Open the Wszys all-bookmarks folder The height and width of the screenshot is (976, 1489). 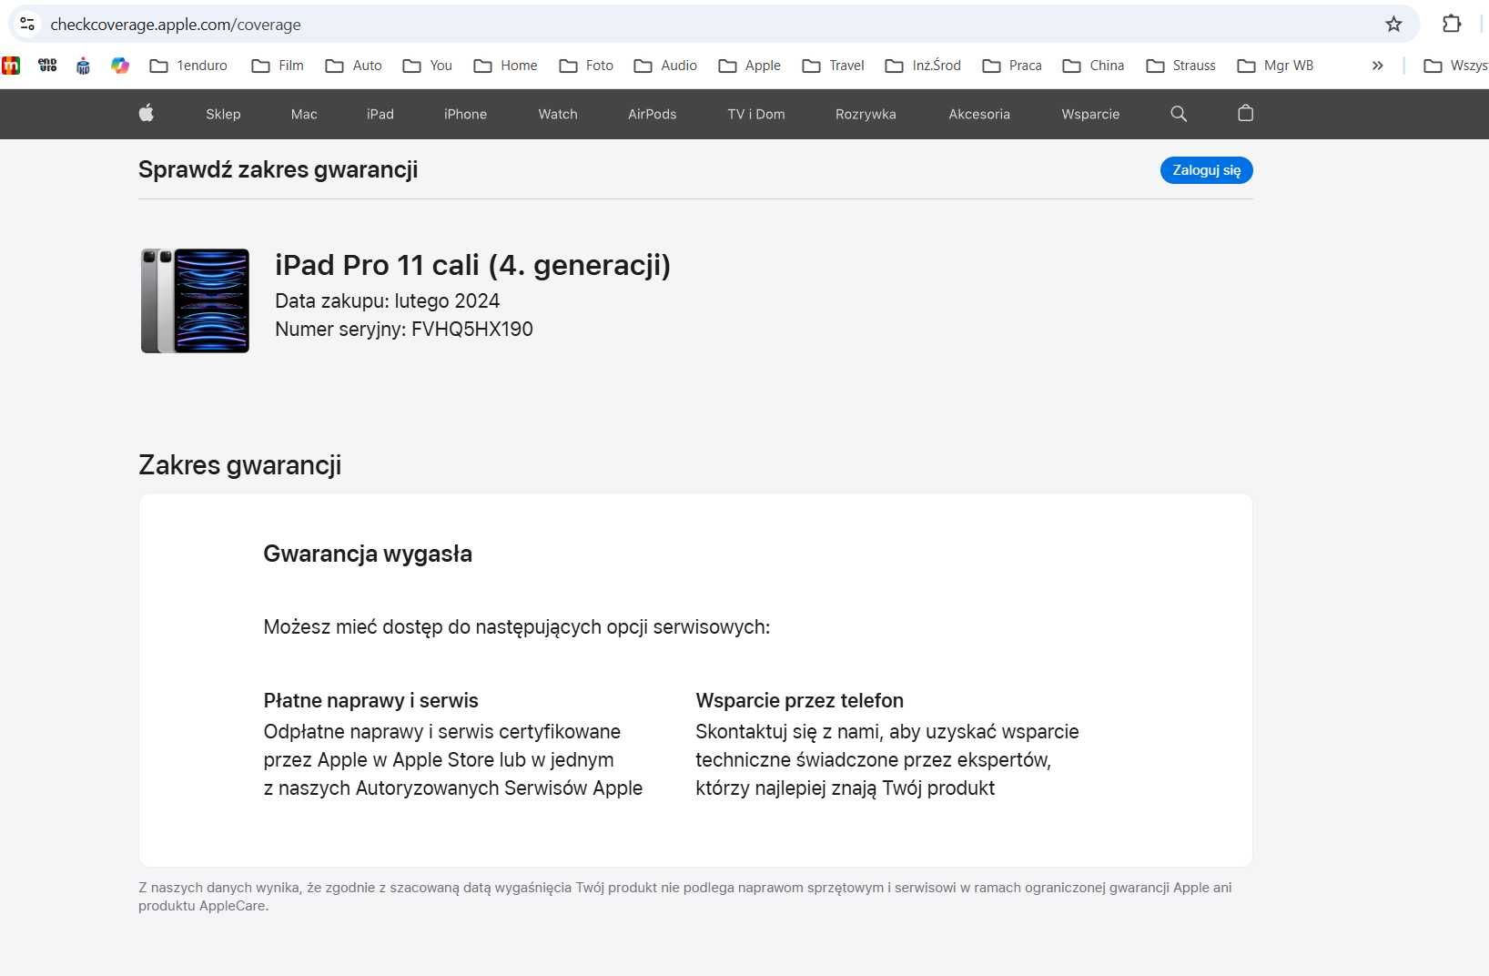1455,66
